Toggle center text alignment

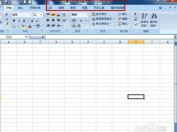(x=53, y=20)
